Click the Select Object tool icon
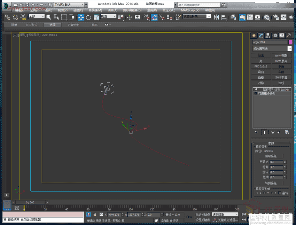The image size is (296, 225). click(48, 17)
